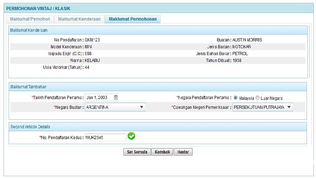Expand the Negara Buatan ARGENTINA dropdown
Image resolution: width=316 pixels, height=178 pixels.
click(115, 107)
